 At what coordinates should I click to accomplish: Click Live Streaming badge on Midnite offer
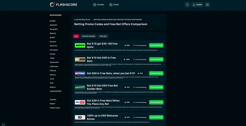[x=140, y=45]
